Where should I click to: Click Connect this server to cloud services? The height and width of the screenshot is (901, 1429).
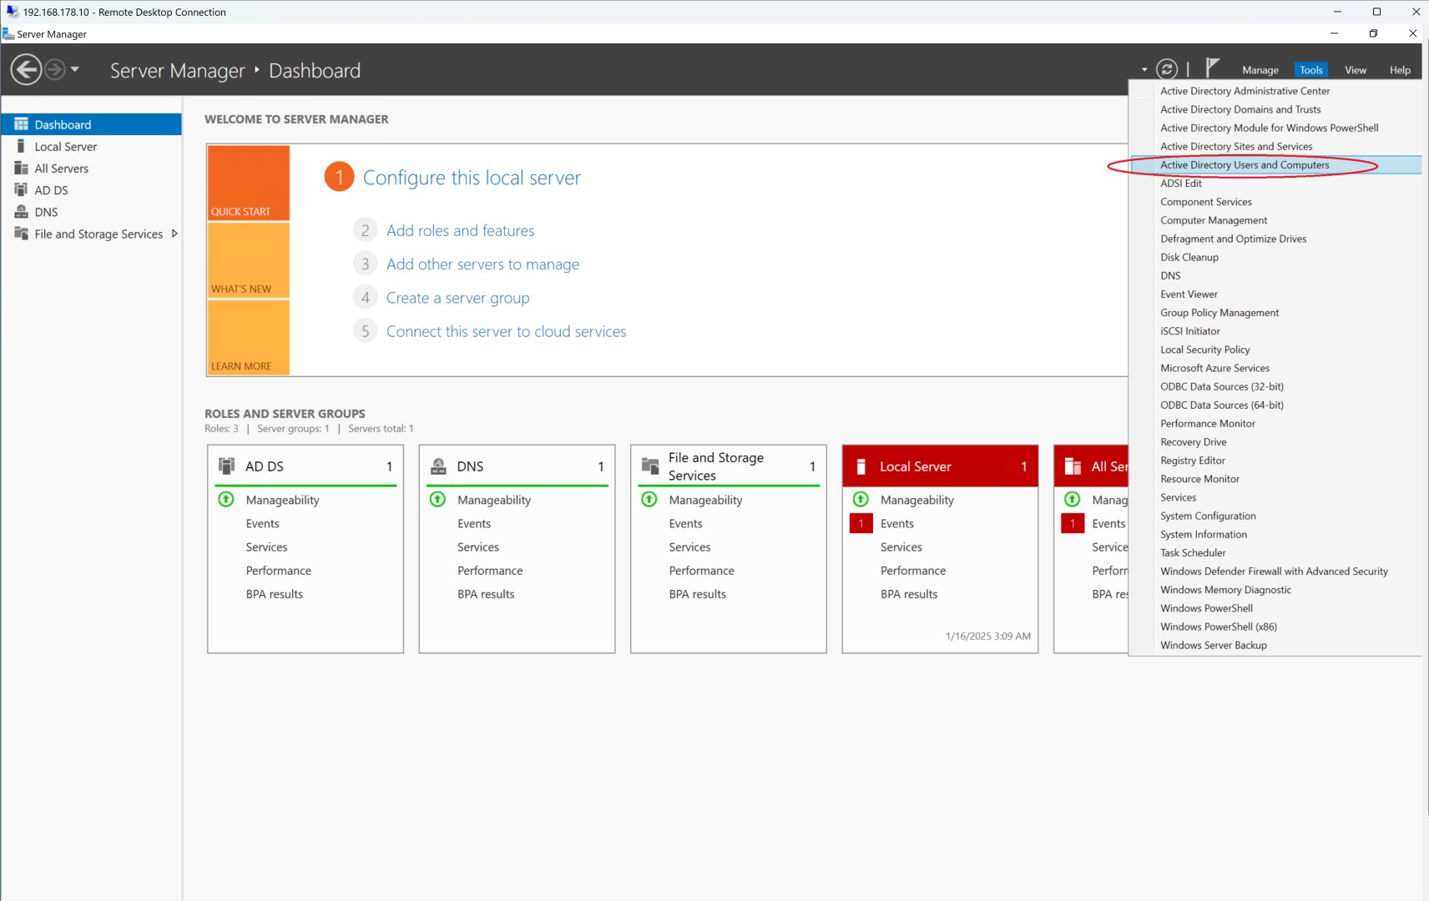506,331
